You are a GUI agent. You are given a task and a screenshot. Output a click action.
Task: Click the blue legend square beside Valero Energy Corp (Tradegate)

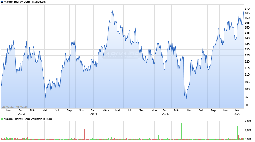pyautogui.click(x=2, y=2)
